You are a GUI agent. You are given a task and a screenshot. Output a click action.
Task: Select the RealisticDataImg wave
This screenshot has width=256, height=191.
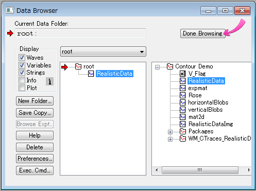211,124
